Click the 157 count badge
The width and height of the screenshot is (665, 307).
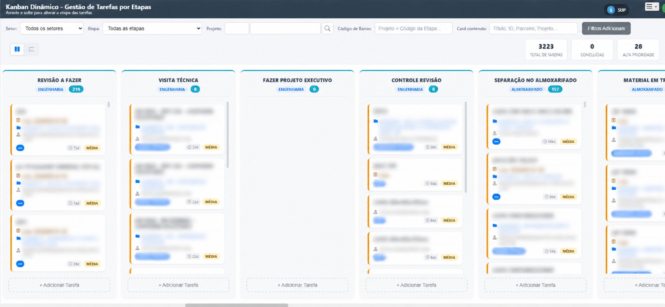coord(555,89)
